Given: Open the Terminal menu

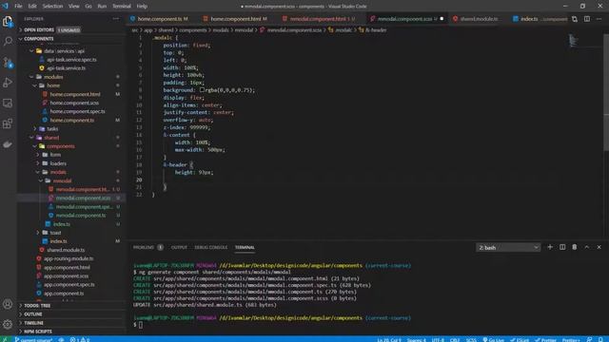Looking at the screenshot, I should [122, 7].
